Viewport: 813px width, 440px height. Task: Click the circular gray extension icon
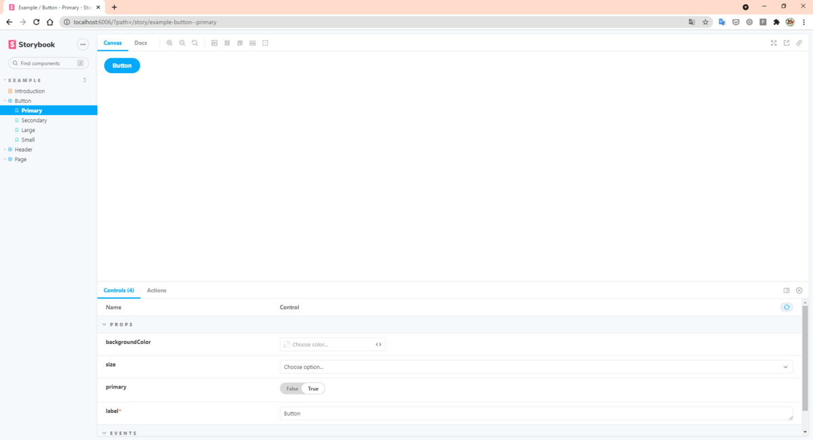click(749, 22)
